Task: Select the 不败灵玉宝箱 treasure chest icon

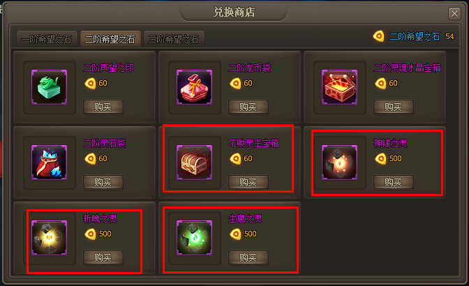Action: [x=195, y=163]
